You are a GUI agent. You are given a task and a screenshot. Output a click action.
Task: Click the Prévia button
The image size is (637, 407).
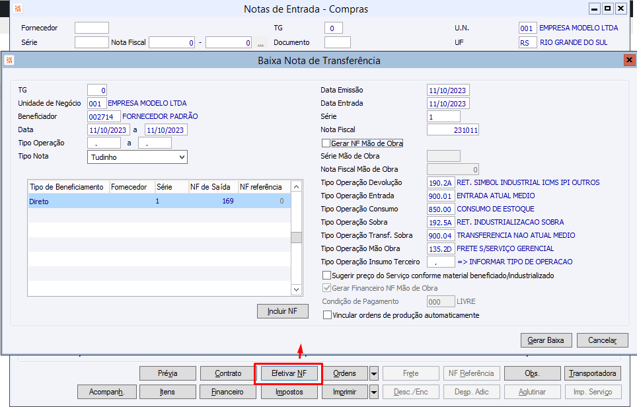click(x=168, y=373)
